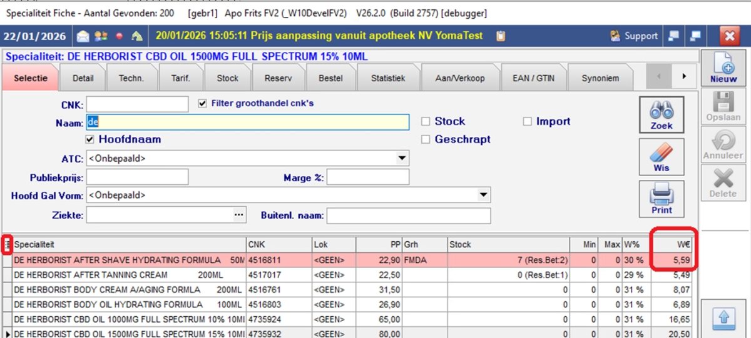Enable the Geschrapt checkbox
This screenshot has height=338, width=751.
tap(426, 139)
